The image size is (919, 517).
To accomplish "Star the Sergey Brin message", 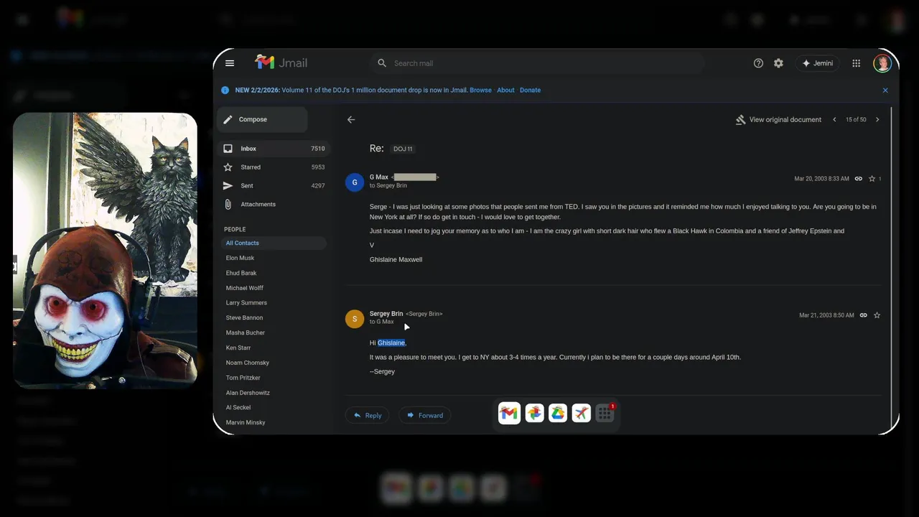I will click(x=877, y=315).
